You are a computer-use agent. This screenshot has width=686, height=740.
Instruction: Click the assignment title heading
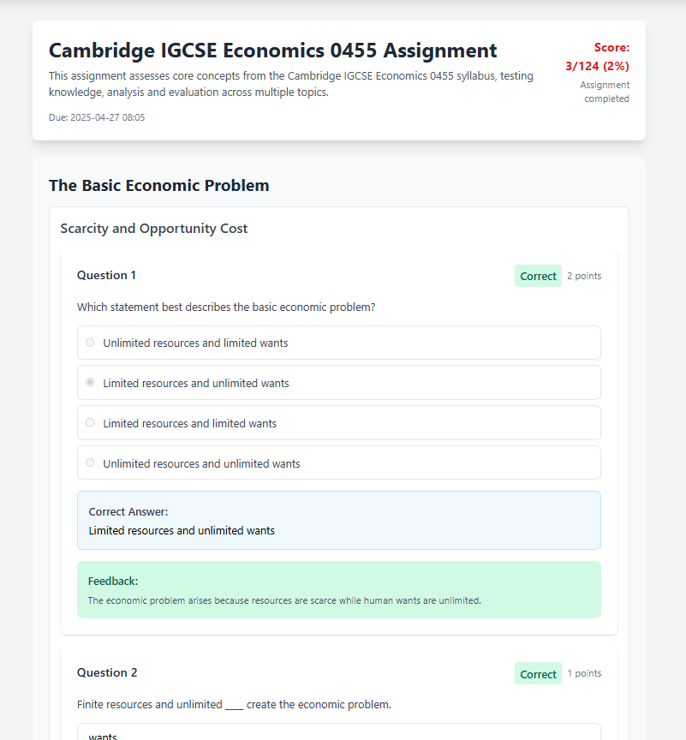(272, 51)
